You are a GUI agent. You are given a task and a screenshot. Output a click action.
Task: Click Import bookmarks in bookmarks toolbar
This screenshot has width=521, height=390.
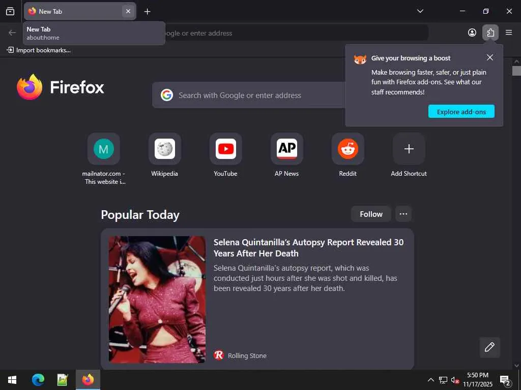[x=39, y=50]
